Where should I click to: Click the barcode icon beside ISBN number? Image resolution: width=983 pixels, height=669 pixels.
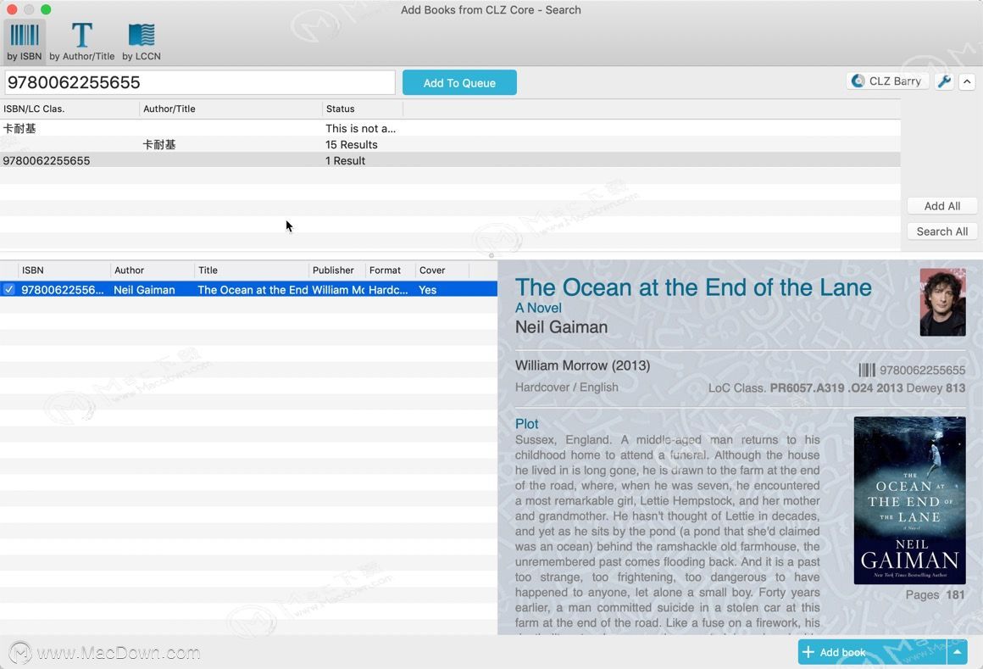coord(867,370)
